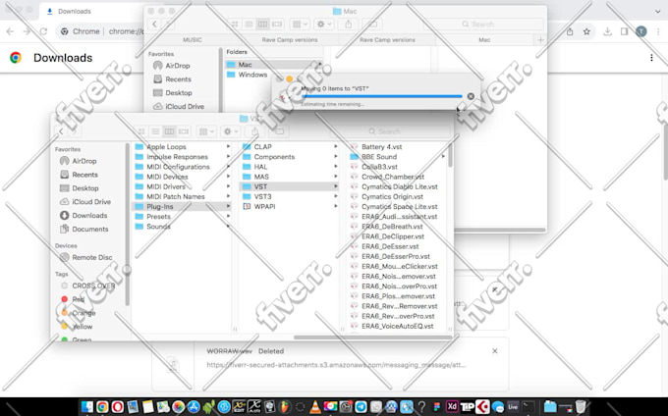Select column view in VST window
Image resolution: width=668 pixels, height=416 pixels.
169,131
